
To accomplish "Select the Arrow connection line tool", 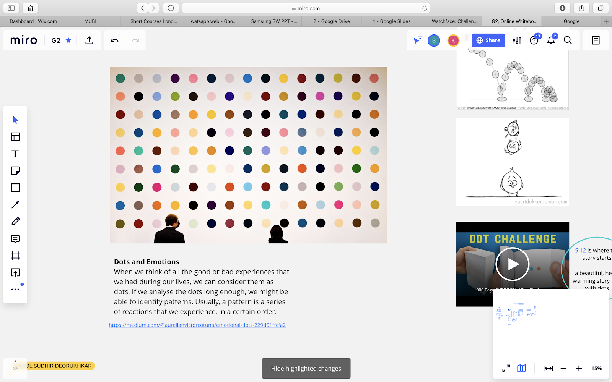I will 15,205.
